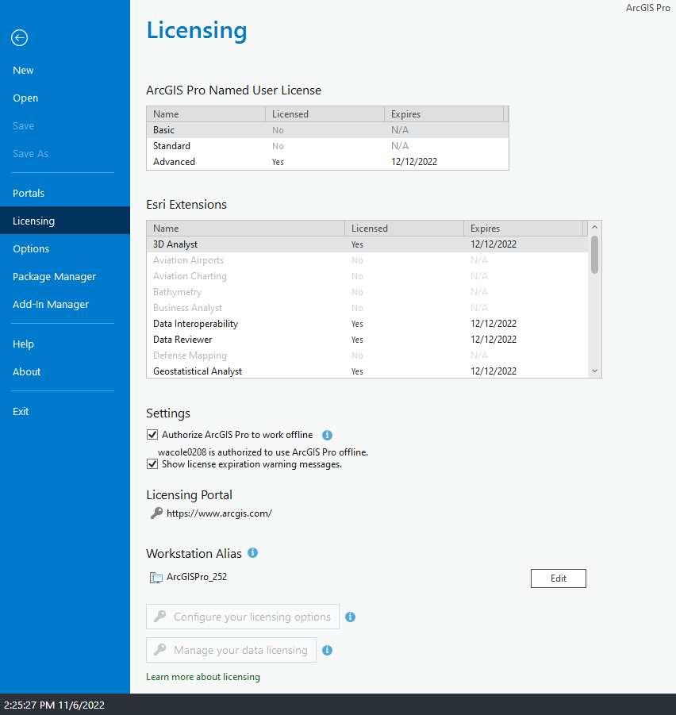Click the info icon beside Manage your data licensing

[327, 650]
